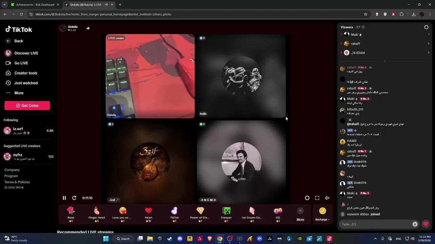Open Go LIVE in the sidebar
The image size is (435, 244).
[x=17, y=63]
